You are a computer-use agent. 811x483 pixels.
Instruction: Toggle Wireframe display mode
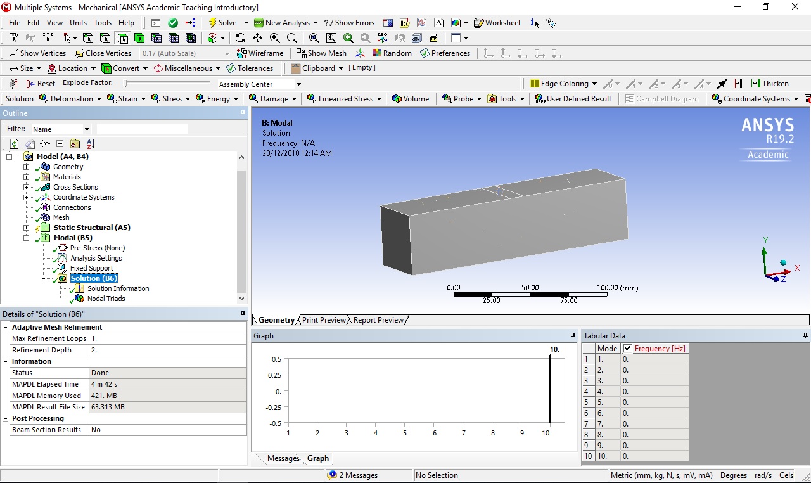point(260,53)
